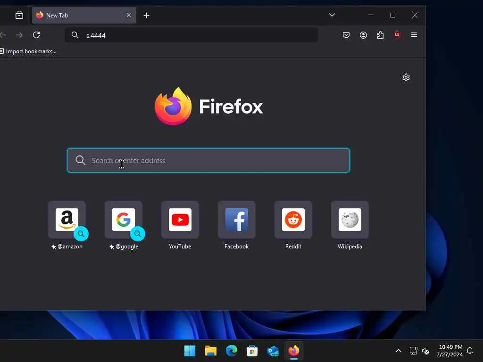This screenshot has width=483, height=362.
Task: Click the magnifier icon in the address bar
Action: (x=75, y=35)
